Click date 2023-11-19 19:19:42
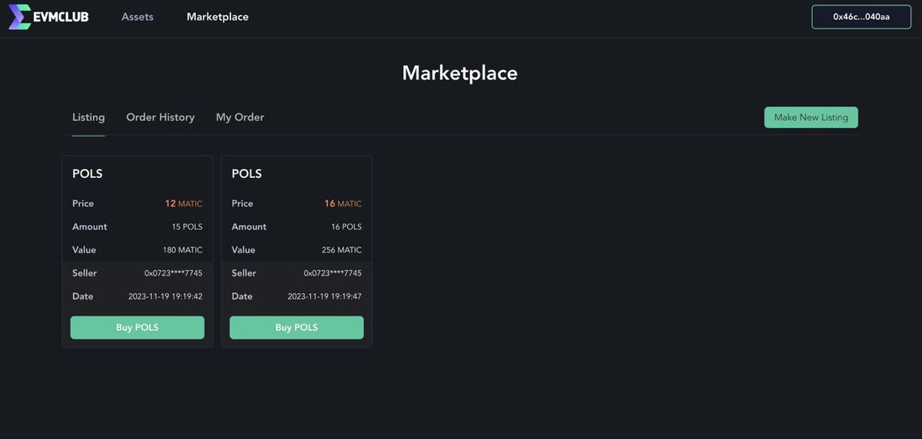Image resolution: width=922 pixels, height=439 pixels. (x=165, y=296)
